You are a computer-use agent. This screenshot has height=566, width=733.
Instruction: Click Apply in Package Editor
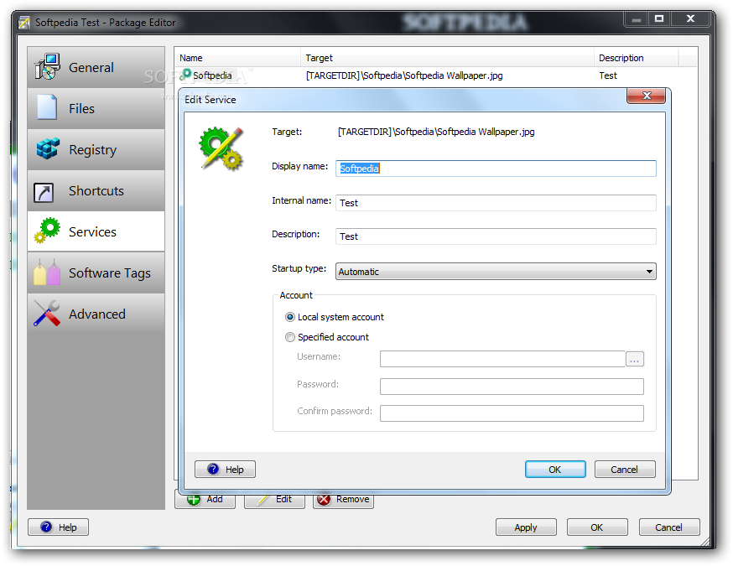(526, 527)
